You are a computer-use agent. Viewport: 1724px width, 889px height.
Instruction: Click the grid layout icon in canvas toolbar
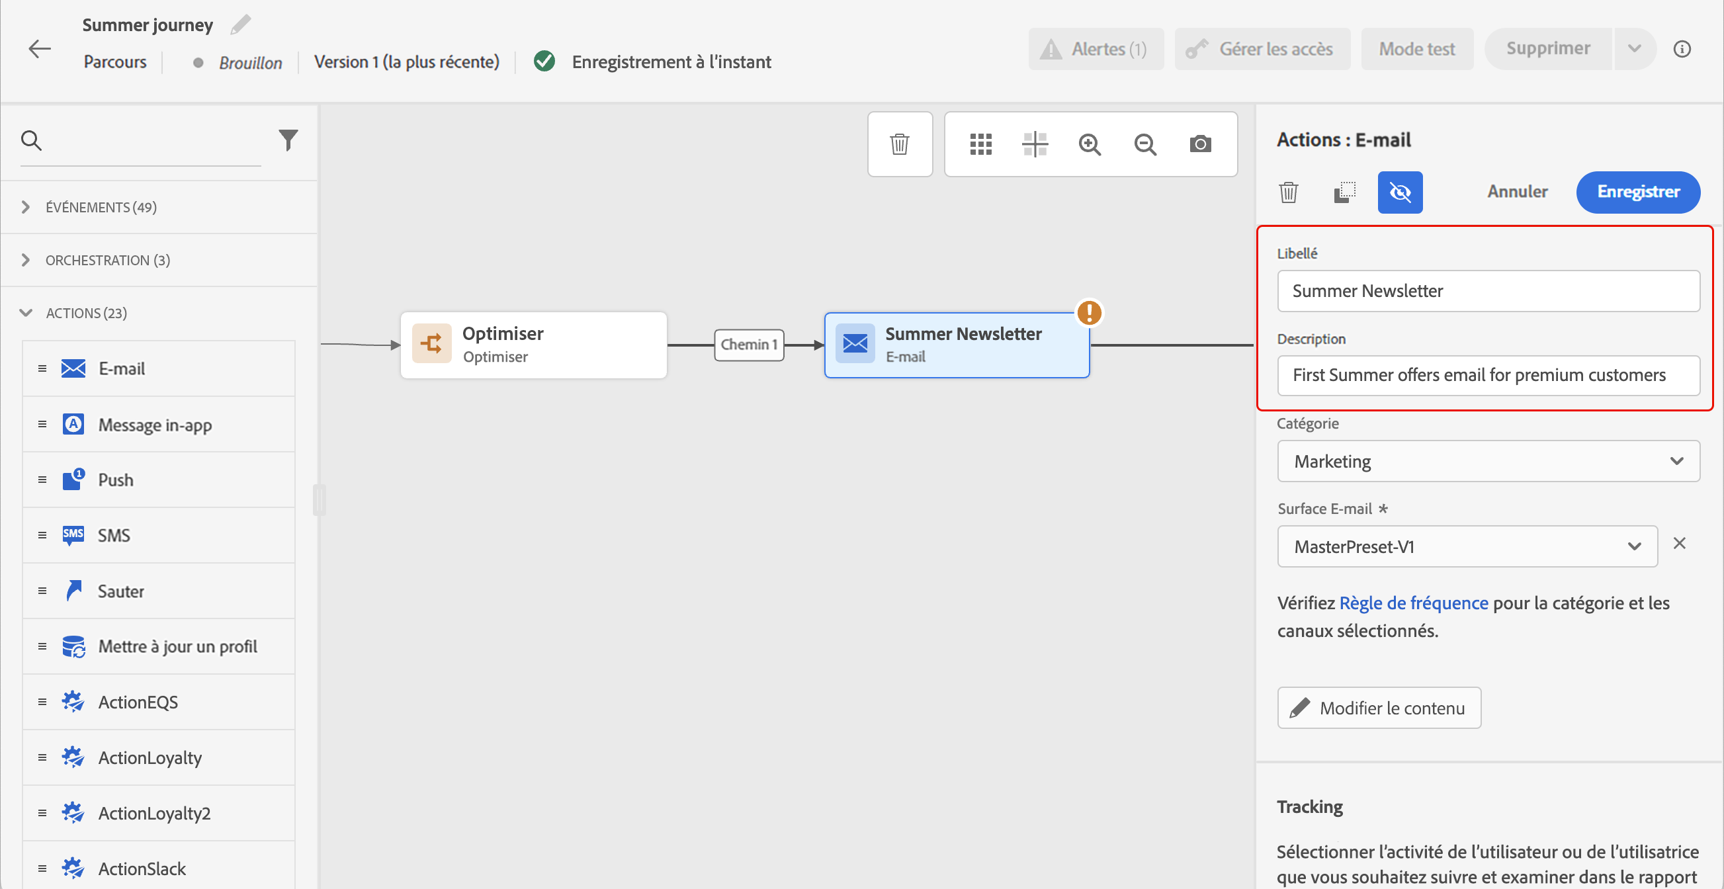click(x=980, y=144)
